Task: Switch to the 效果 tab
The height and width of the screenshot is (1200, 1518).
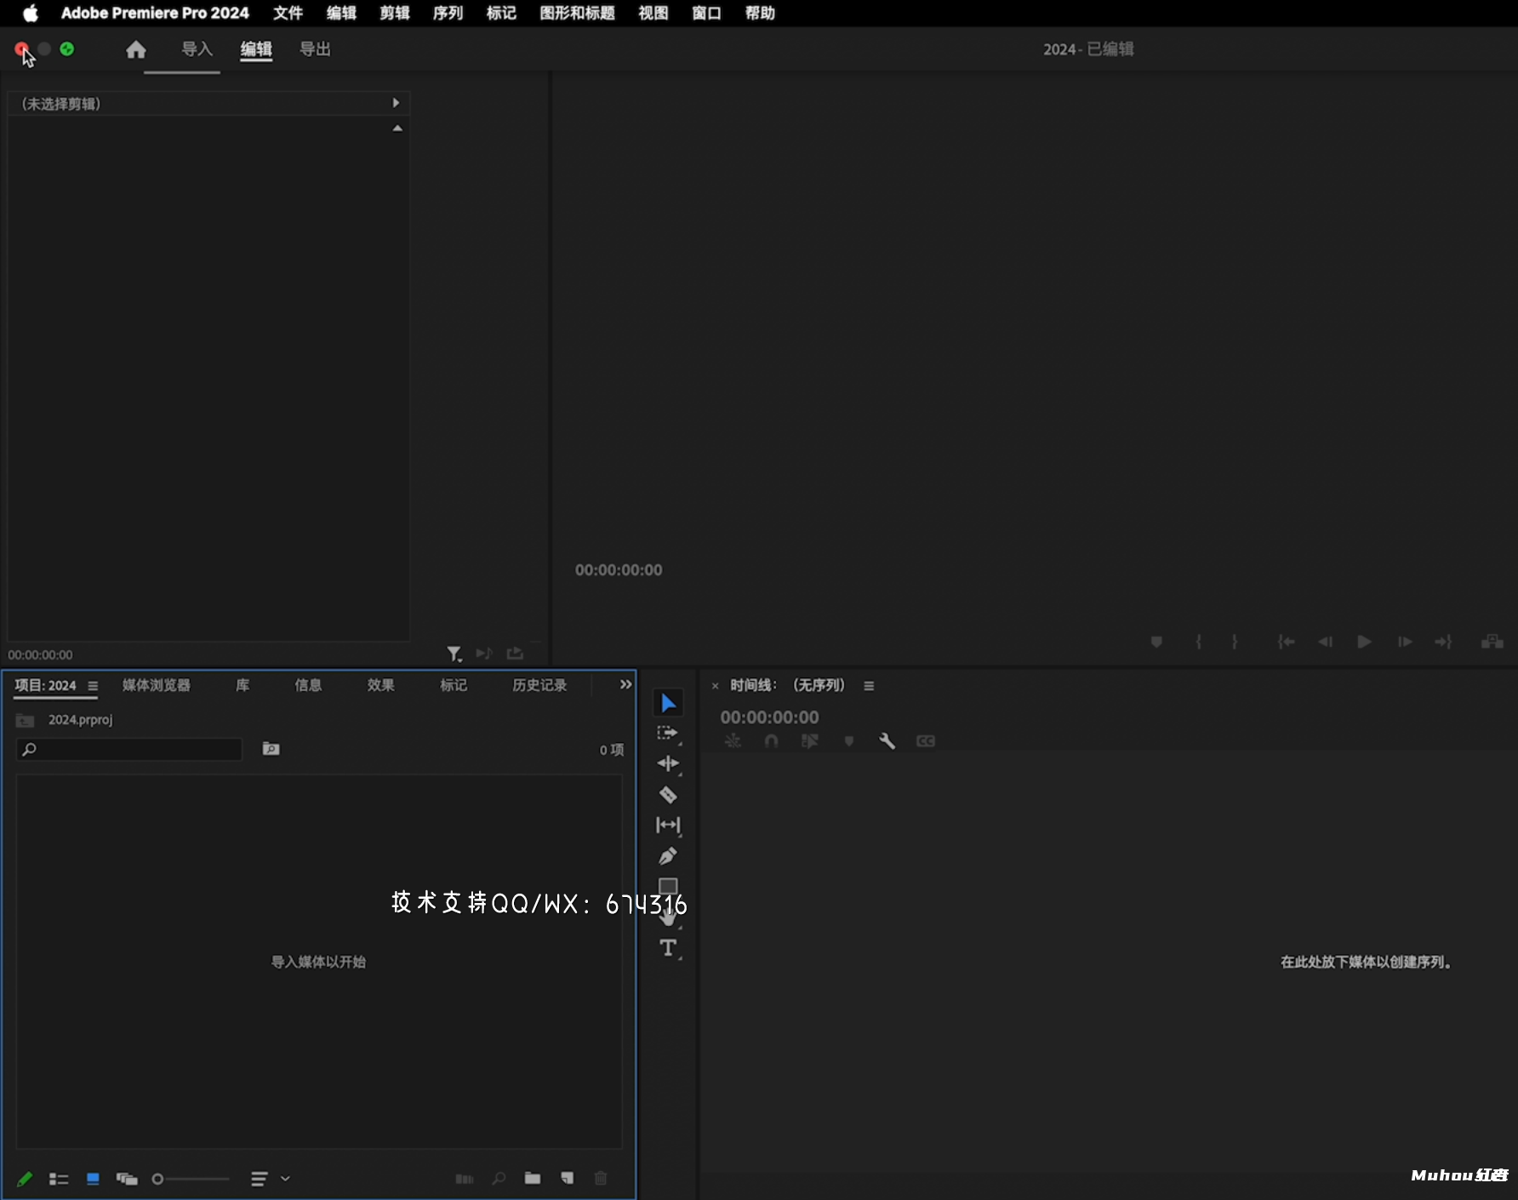Action: [x=380, y=685]
